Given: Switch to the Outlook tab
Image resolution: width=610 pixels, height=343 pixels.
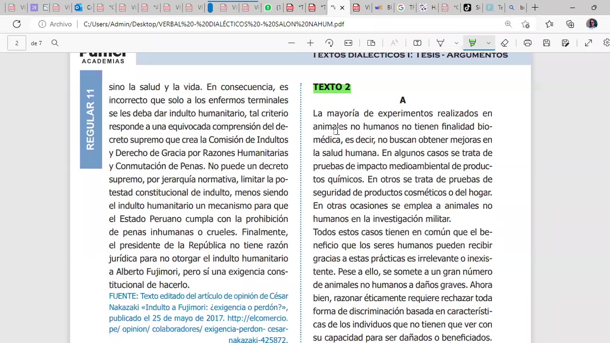Looking at the screenshot, I should point(83,8).
